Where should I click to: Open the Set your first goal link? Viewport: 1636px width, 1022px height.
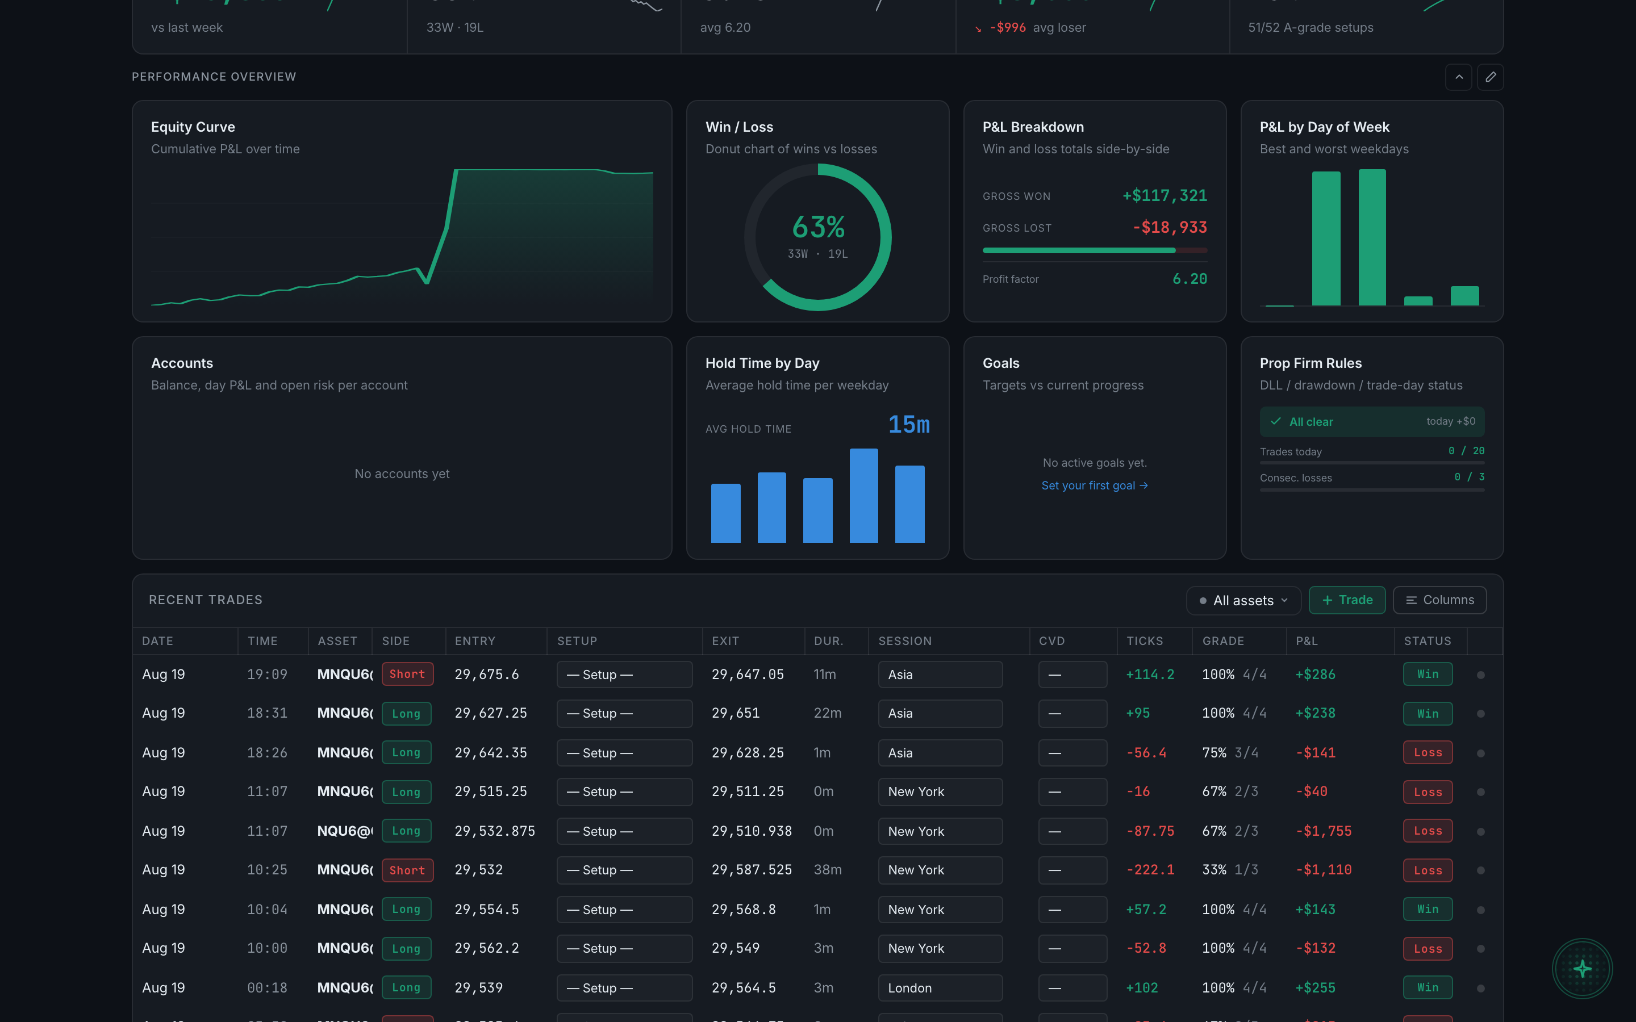1095,485
